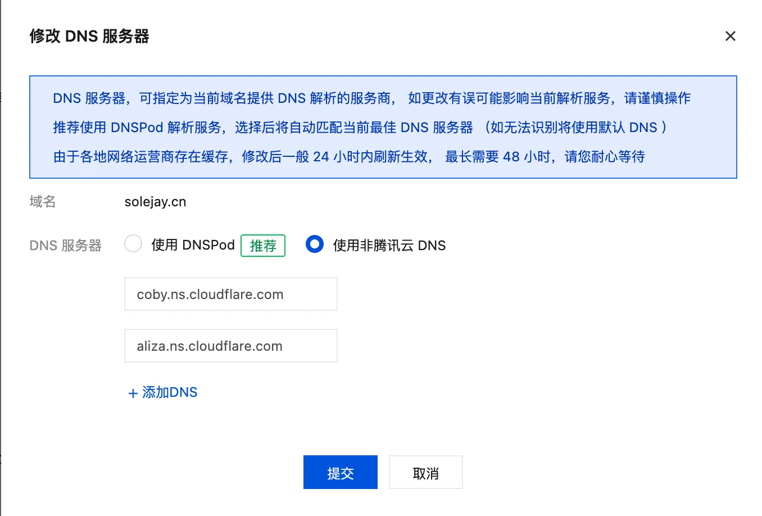762x516 pixels.
Task: Click the notice line about 24 小时内刷新生效
Action: [348, 157]
